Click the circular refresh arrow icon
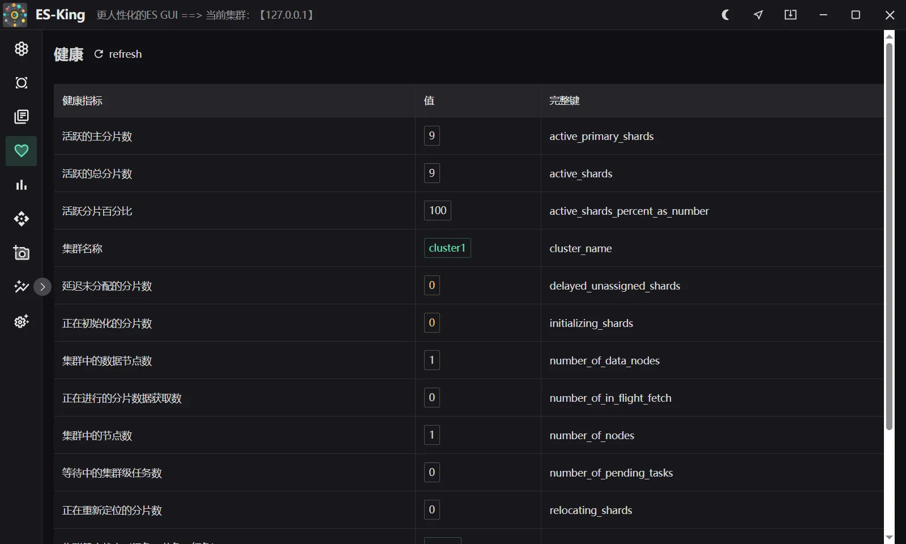The width and height of the screenshot is (906, 544). click(99, 54)
